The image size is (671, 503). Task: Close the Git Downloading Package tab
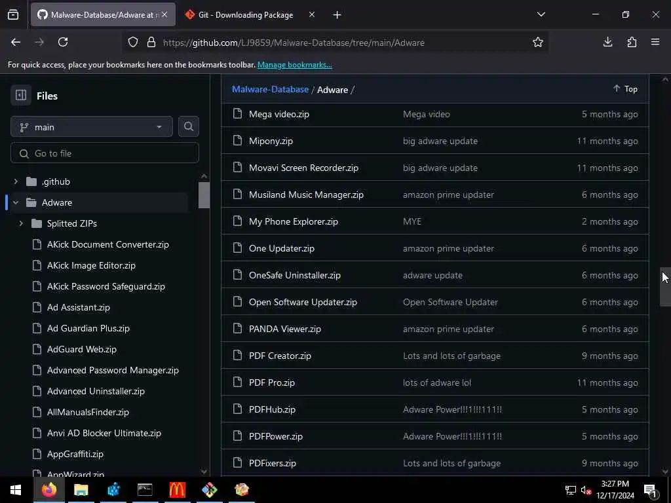click(x=312, y=15)
